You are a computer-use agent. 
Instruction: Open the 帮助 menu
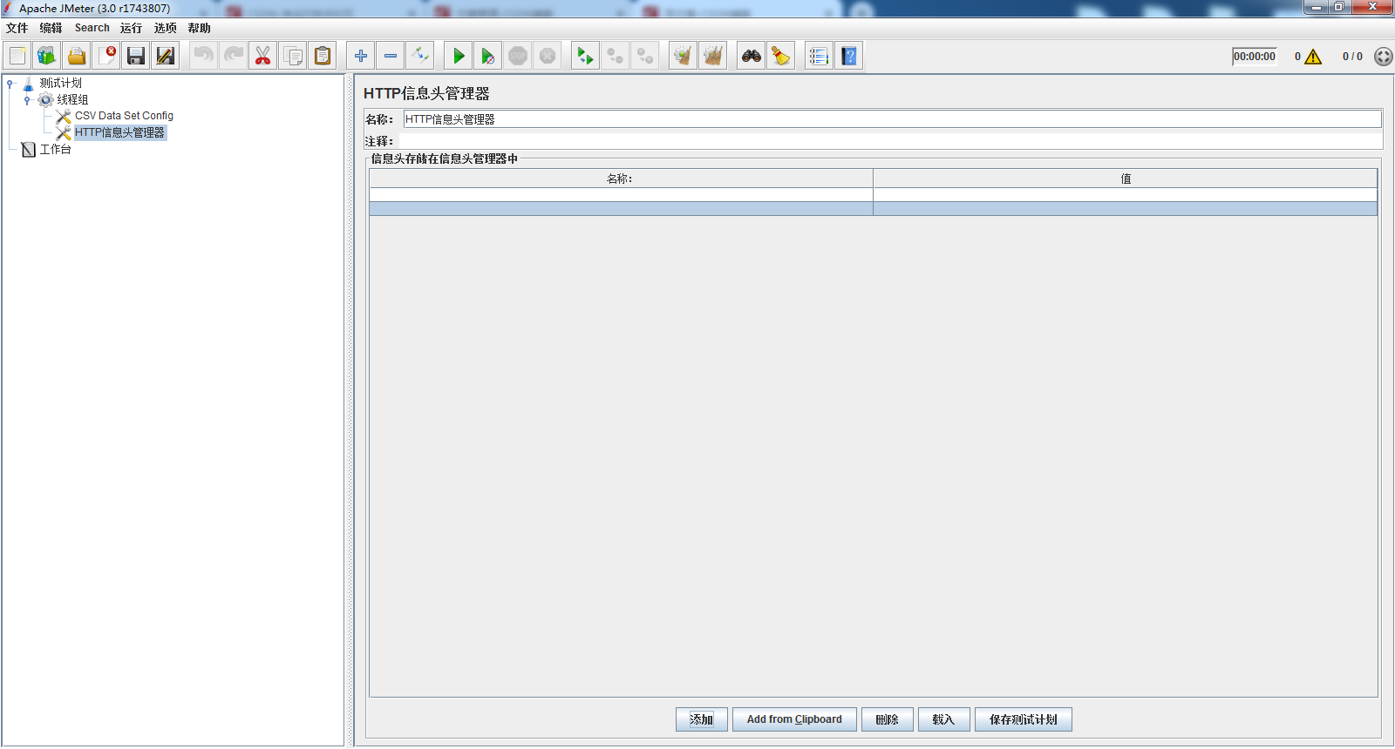coord(199,28)
